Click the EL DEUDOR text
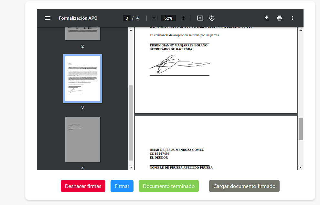The image size is (320, 205). pyautogui.click(x=159, y=158)
